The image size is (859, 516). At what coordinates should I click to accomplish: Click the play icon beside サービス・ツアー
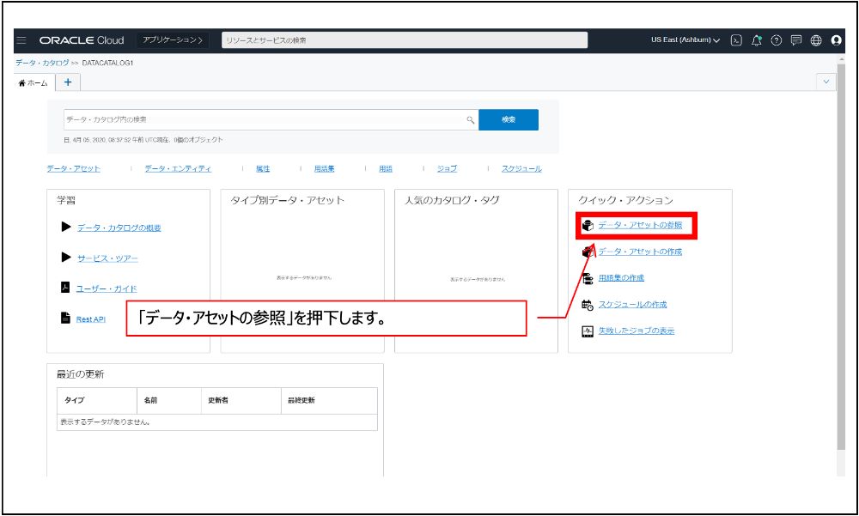click(x=66, y=258)
